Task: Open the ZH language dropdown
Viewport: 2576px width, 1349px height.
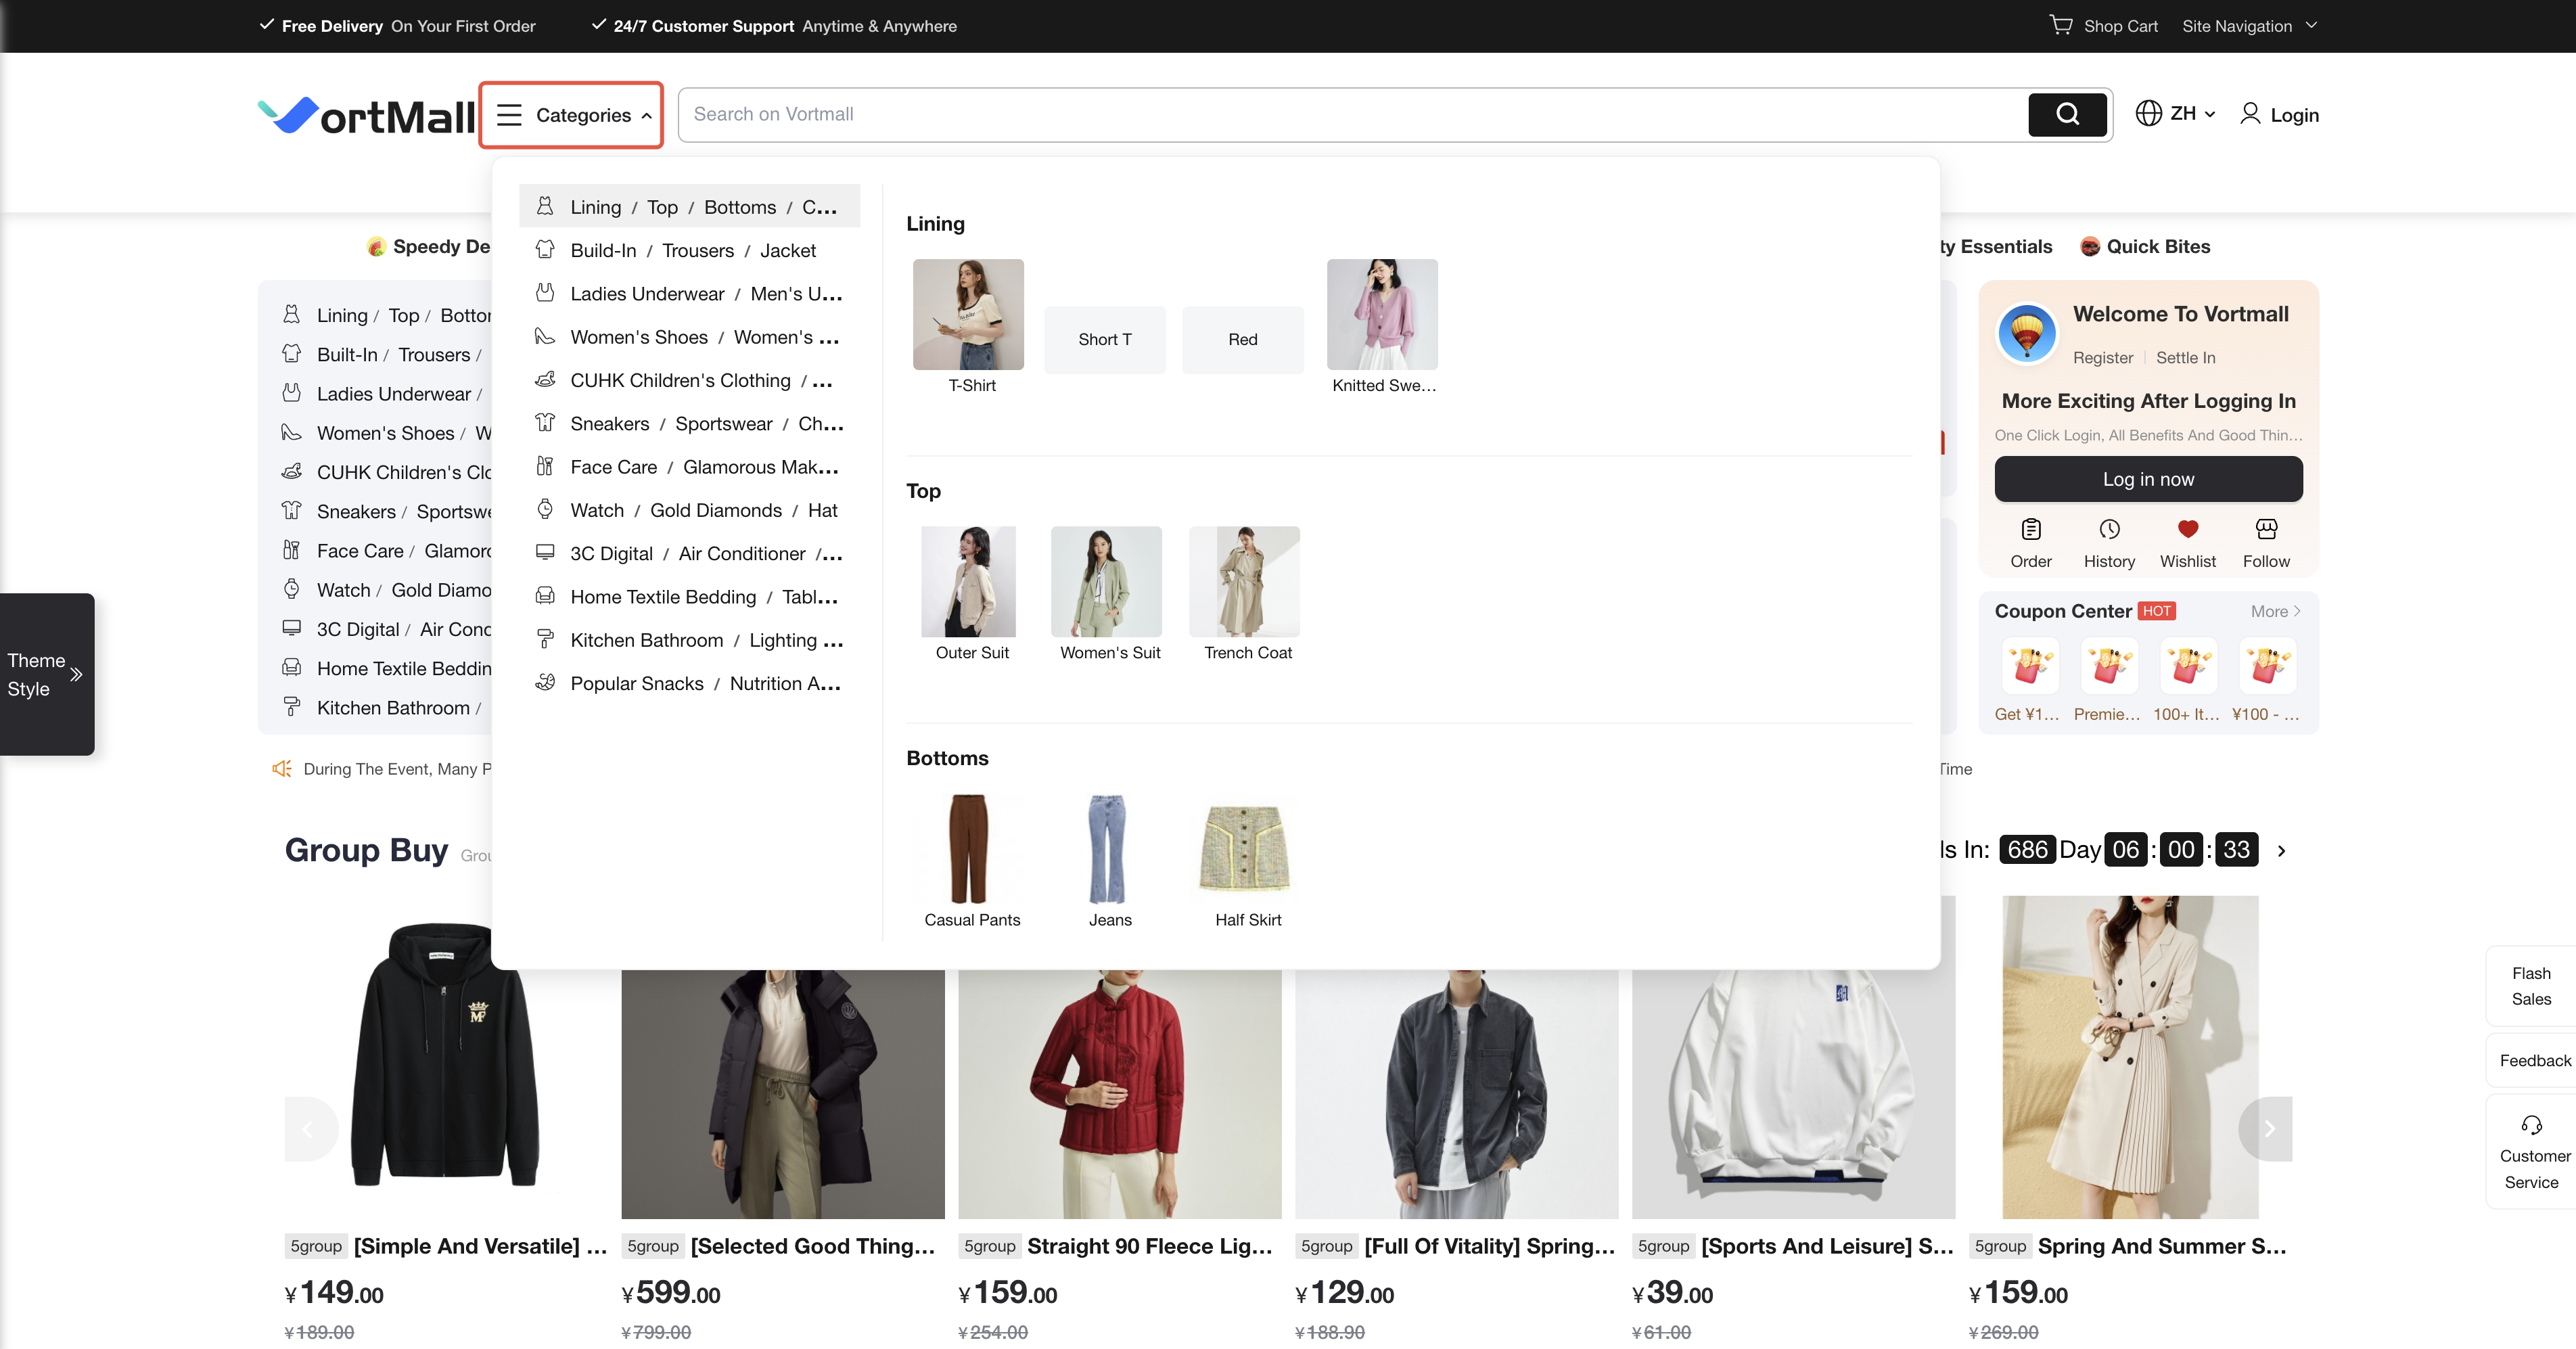Action: coord(2176,114)
